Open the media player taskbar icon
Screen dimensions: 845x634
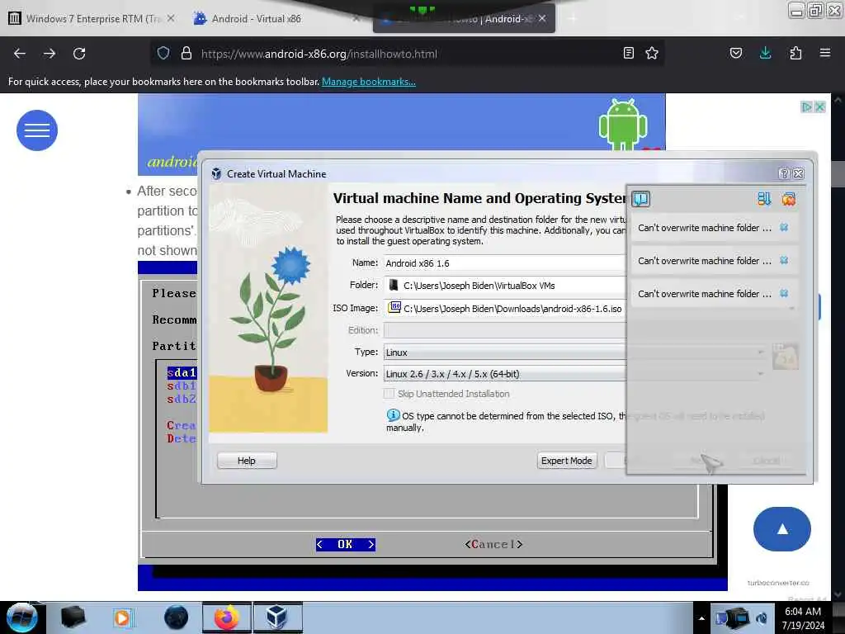[x=123, y=617]
